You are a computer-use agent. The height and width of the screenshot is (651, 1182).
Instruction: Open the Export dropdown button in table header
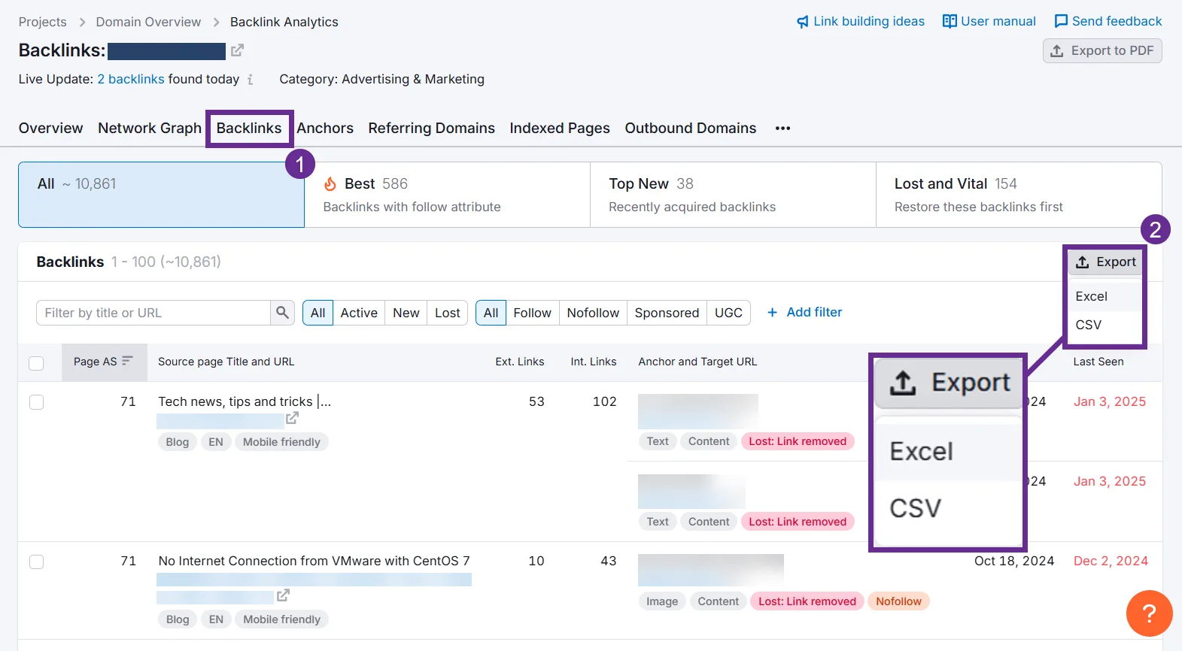click(x=1105, y=262)
